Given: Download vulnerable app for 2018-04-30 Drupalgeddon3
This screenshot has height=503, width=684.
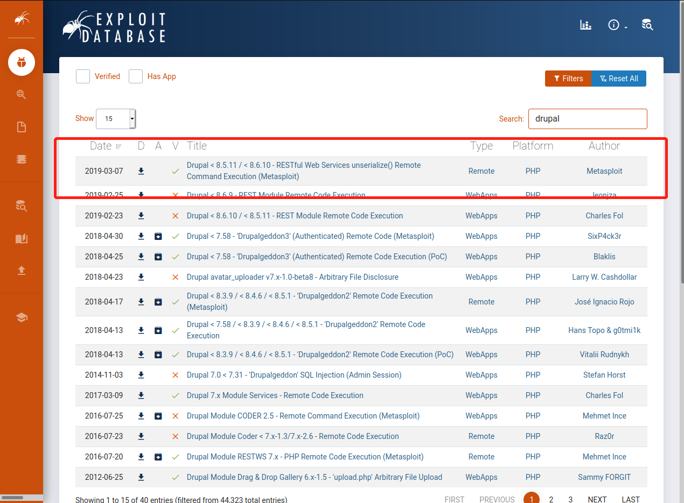Looking at the screenshot, I should coord(158,236).
